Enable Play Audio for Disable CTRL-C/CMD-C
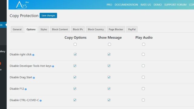194x109 pixels. [x=143, y=100]
